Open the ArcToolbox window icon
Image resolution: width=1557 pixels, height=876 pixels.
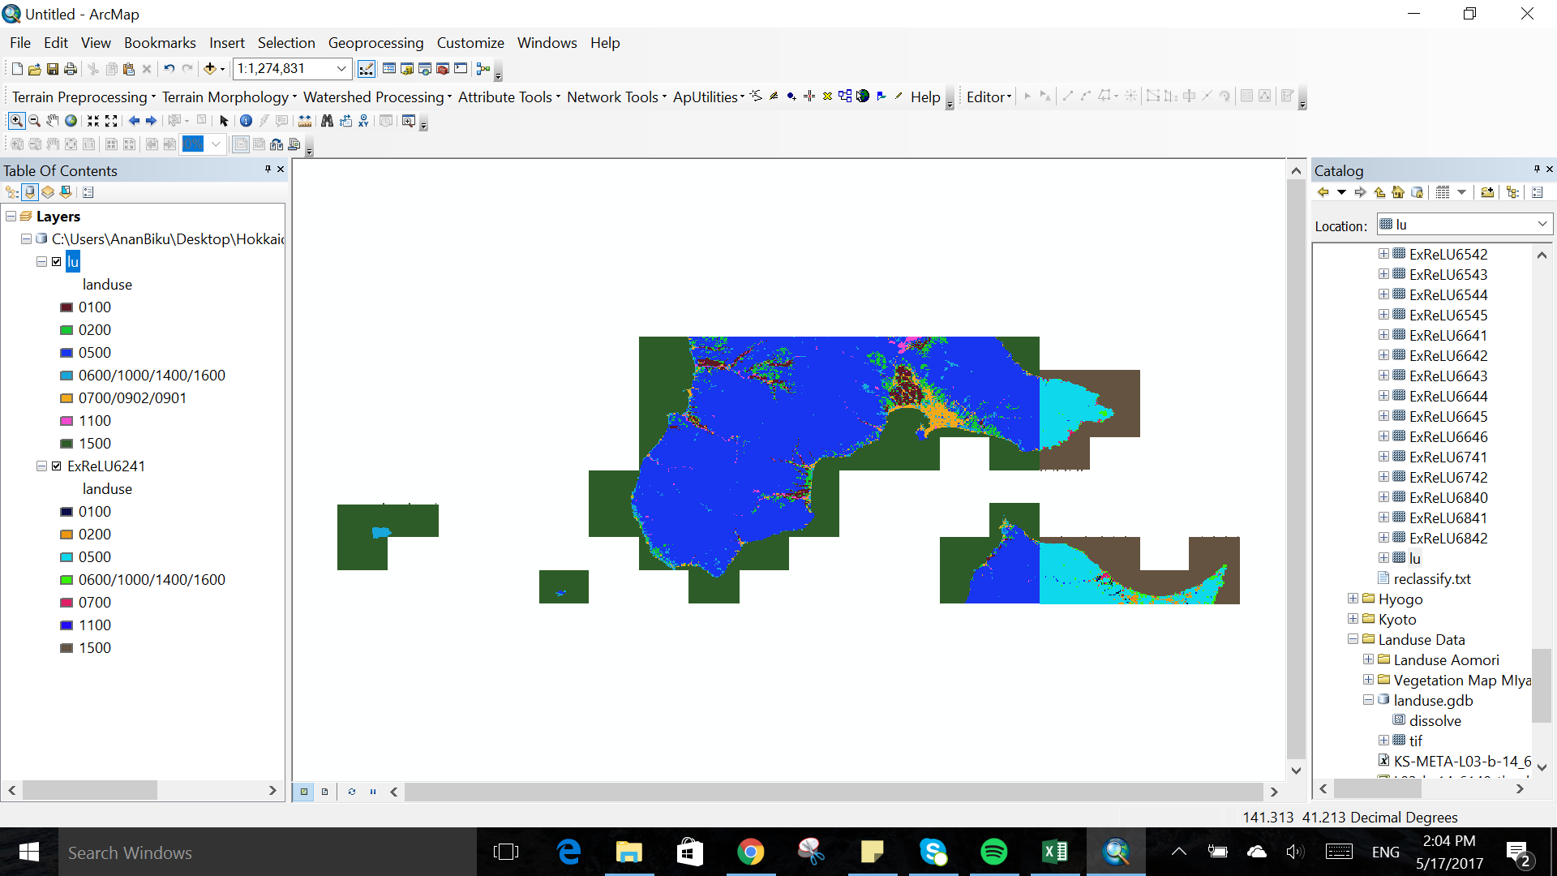tap(443, 69)
